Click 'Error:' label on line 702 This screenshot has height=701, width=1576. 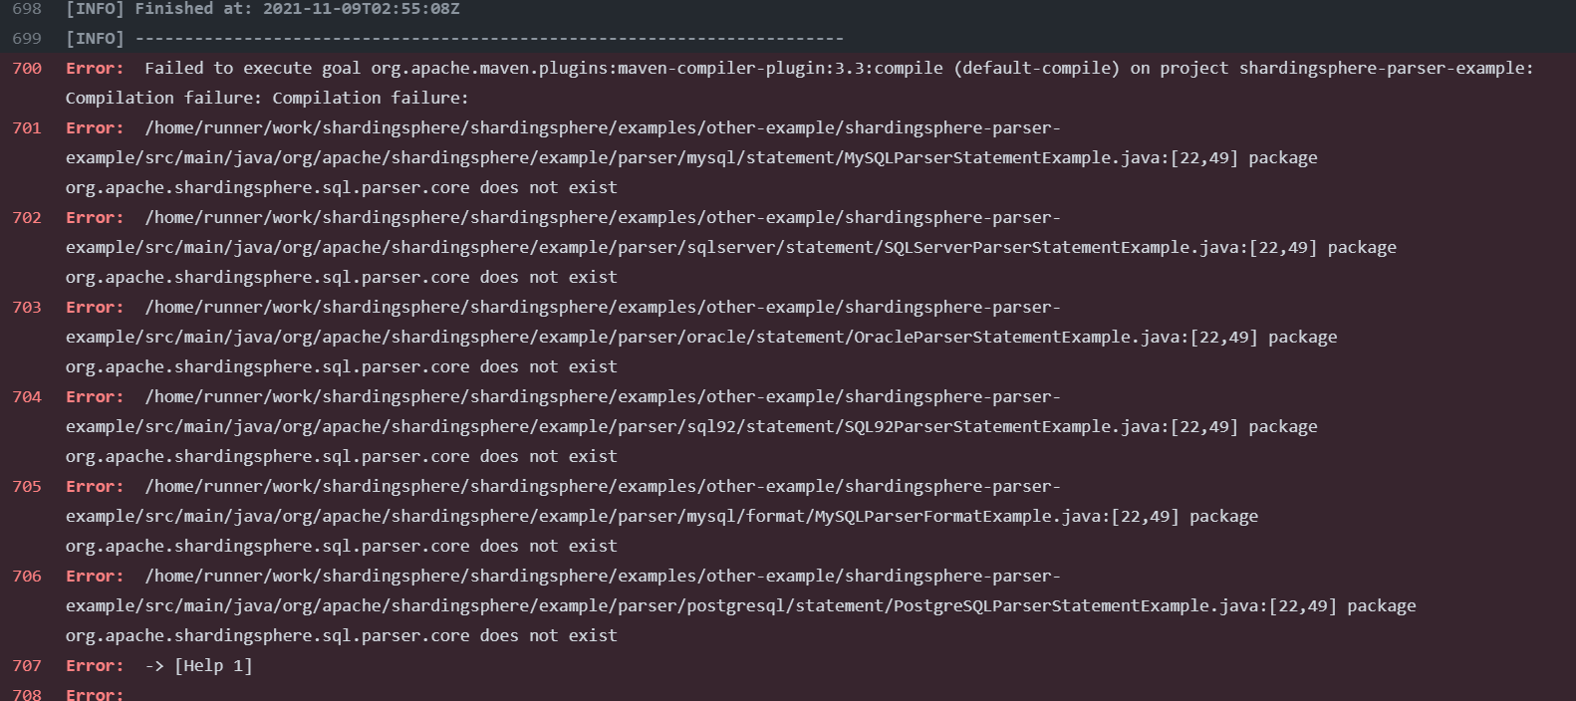95,218
